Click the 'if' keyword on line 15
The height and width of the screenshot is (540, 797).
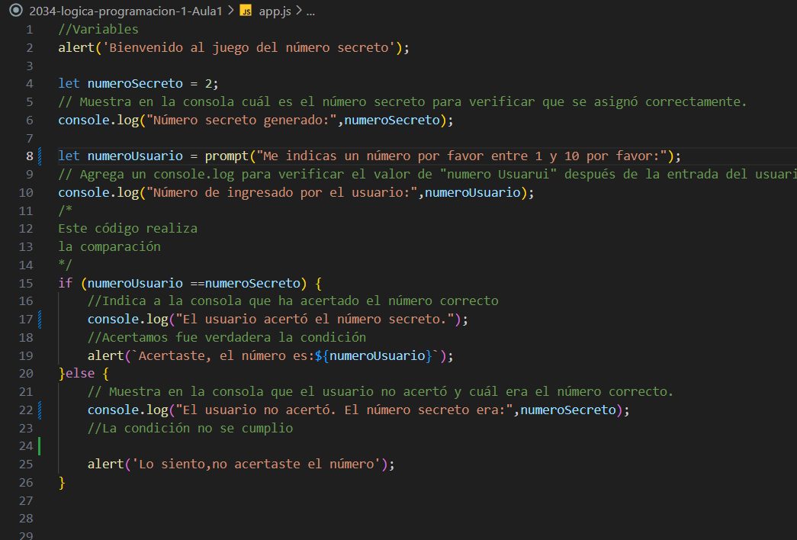65,283
